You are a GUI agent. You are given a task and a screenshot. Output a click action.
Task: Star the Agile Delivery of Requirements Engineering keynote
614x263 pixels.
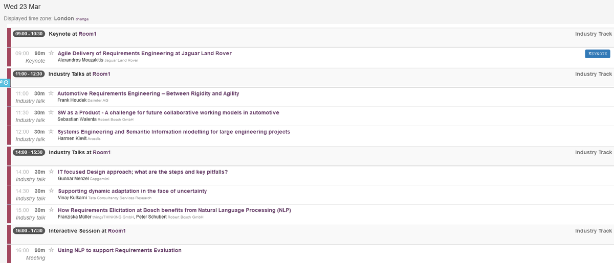51,53
